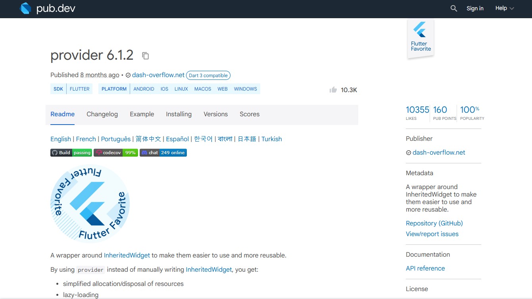Select the WINDOWS platform tag
This screenshot has height=299, width=532.
point(246,89)
